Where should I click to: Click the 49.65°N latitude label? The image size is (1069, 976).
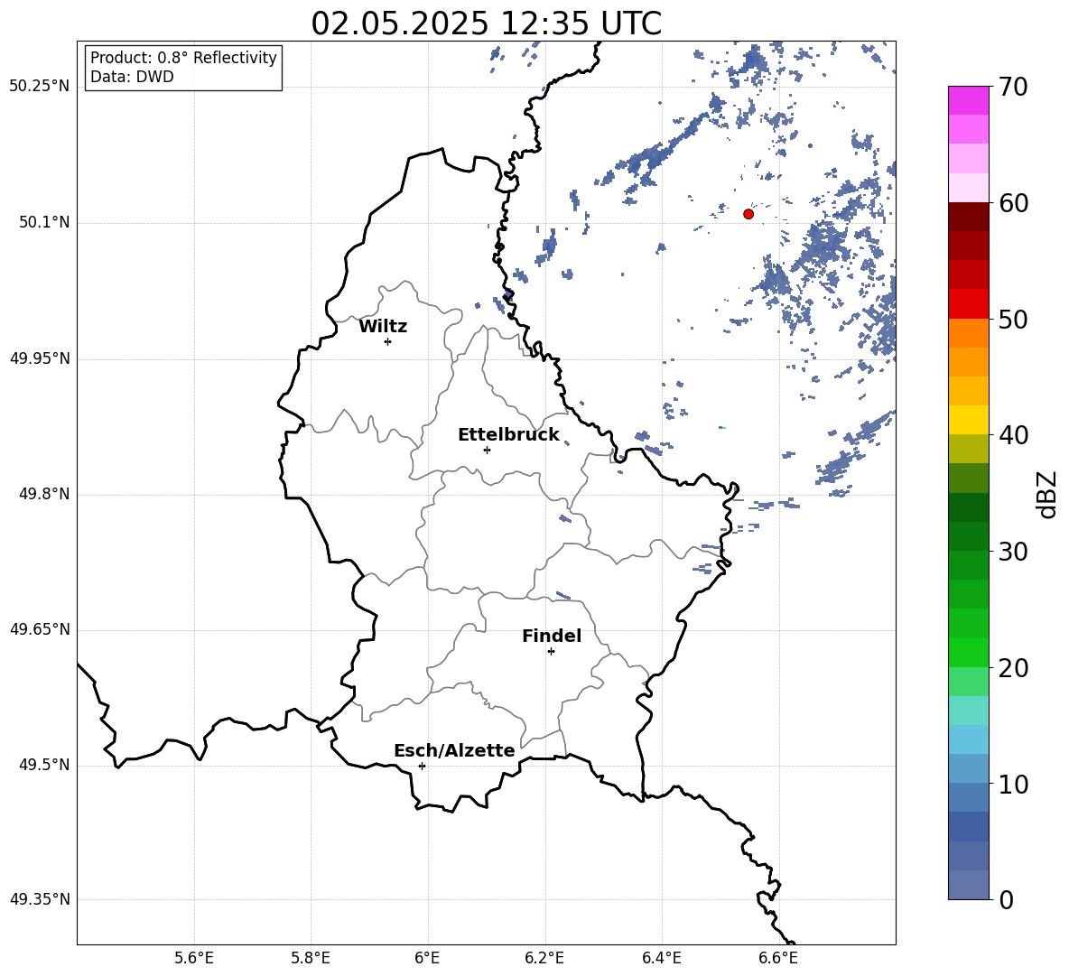[41, 628]
